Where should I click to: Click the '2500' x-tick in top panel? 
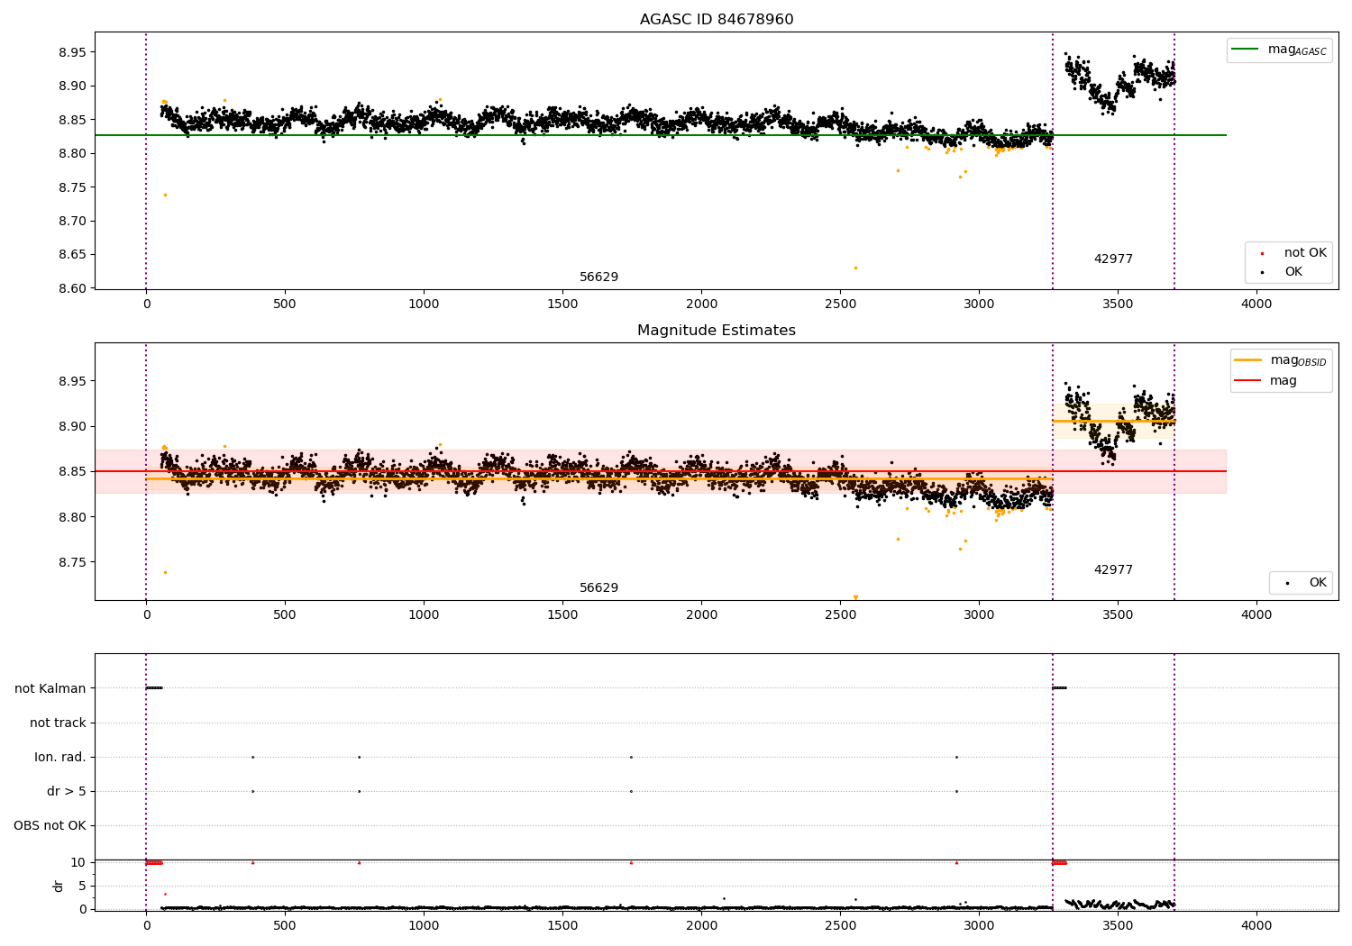pyautogui.click(x=840, y=305)
